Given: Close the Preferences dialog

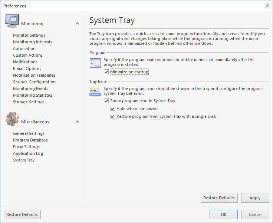Looking at the screenshot, I should coord(267,6).
